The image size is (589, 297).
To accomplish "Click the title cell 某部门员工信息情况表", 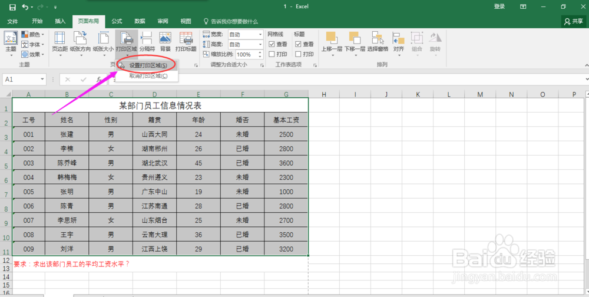I will click(x=160, y=105).
